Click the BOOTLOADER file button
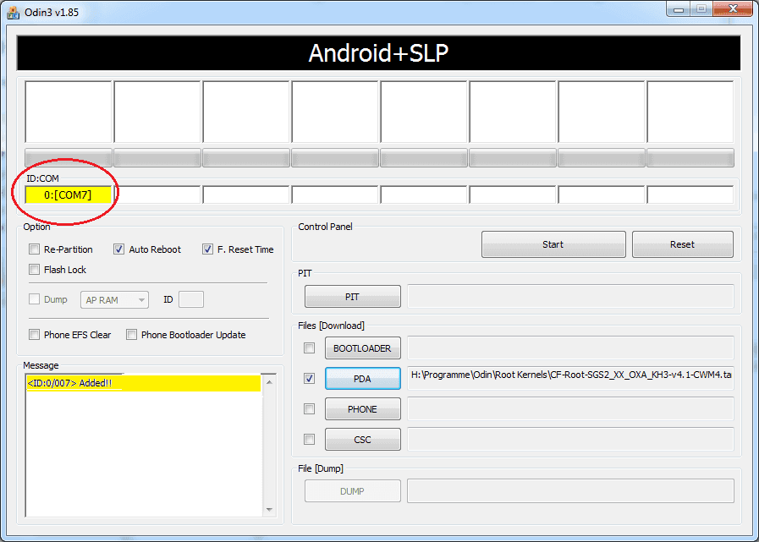 [362, 348]
